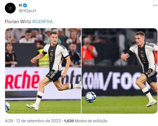
Task: Open the left photo of Wirtz running
Action: 43,71
